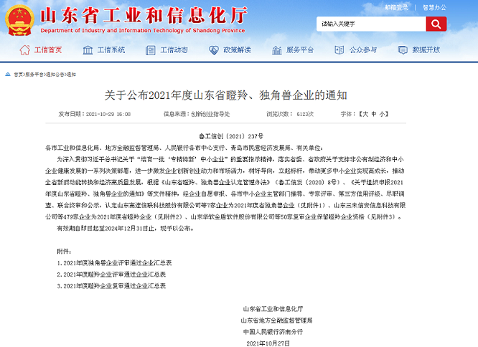The width and height of the screenshot is (478, 347).
Task: Go to 通知公告 in the breadcrumb
Action: [x=55, y=75]
